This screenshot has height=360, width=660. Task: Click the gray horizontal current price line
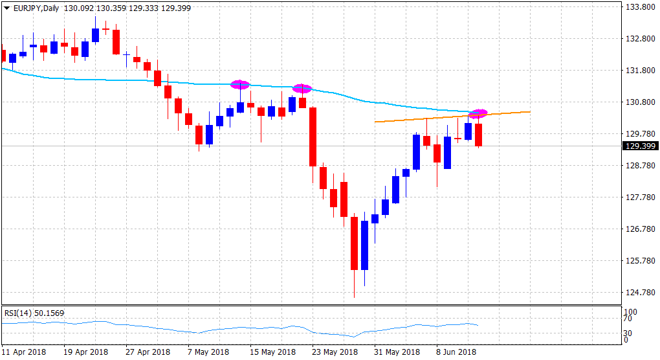coord(550,146)
